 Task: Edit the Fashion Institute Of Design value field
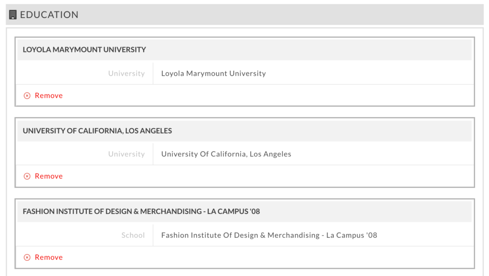pyautogui.click(x=313, y=235)
